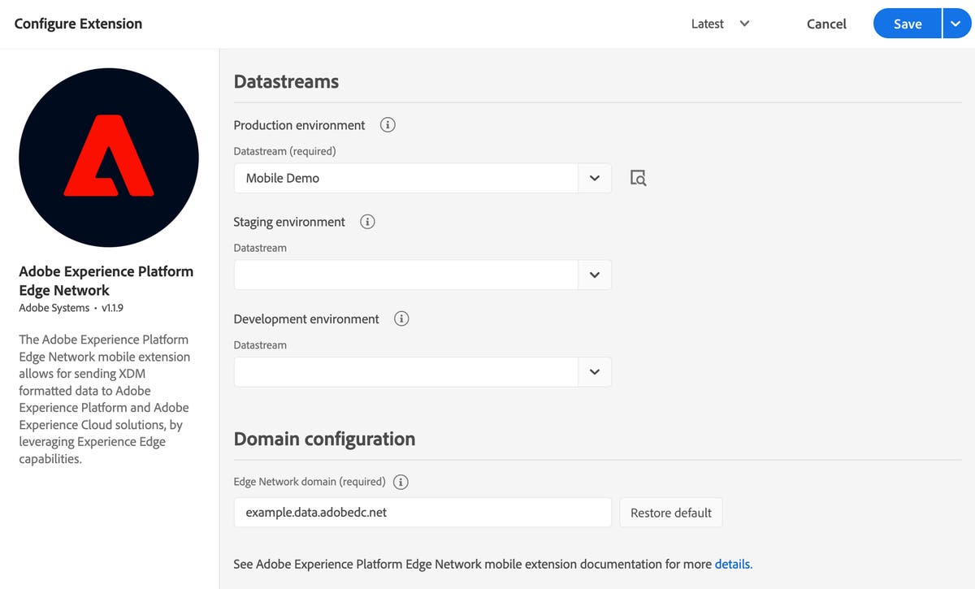Open the Development environment datastream dropdown
975x589 pixels.
(595, 372)
